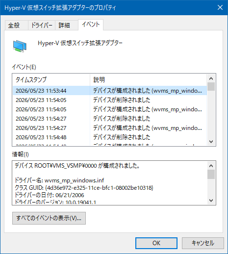
Task: Open the ドライバー tab
Action: 42,25
